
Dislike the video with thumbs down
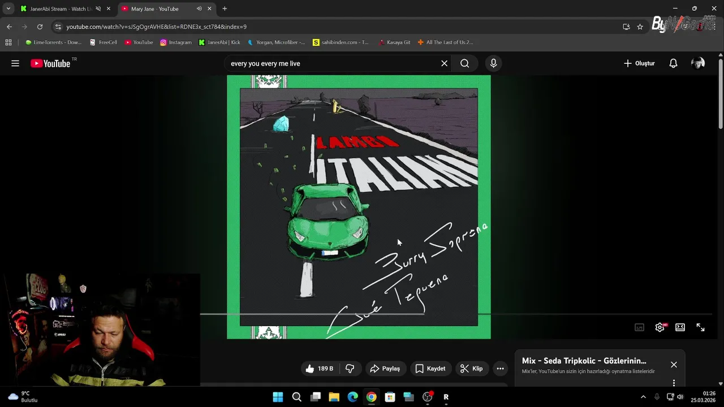click(350, 369)
